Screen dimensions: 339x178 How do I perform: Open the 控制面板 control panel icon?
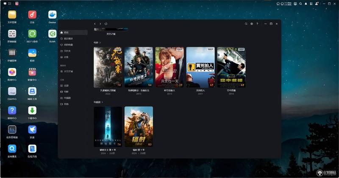(12, 34)
